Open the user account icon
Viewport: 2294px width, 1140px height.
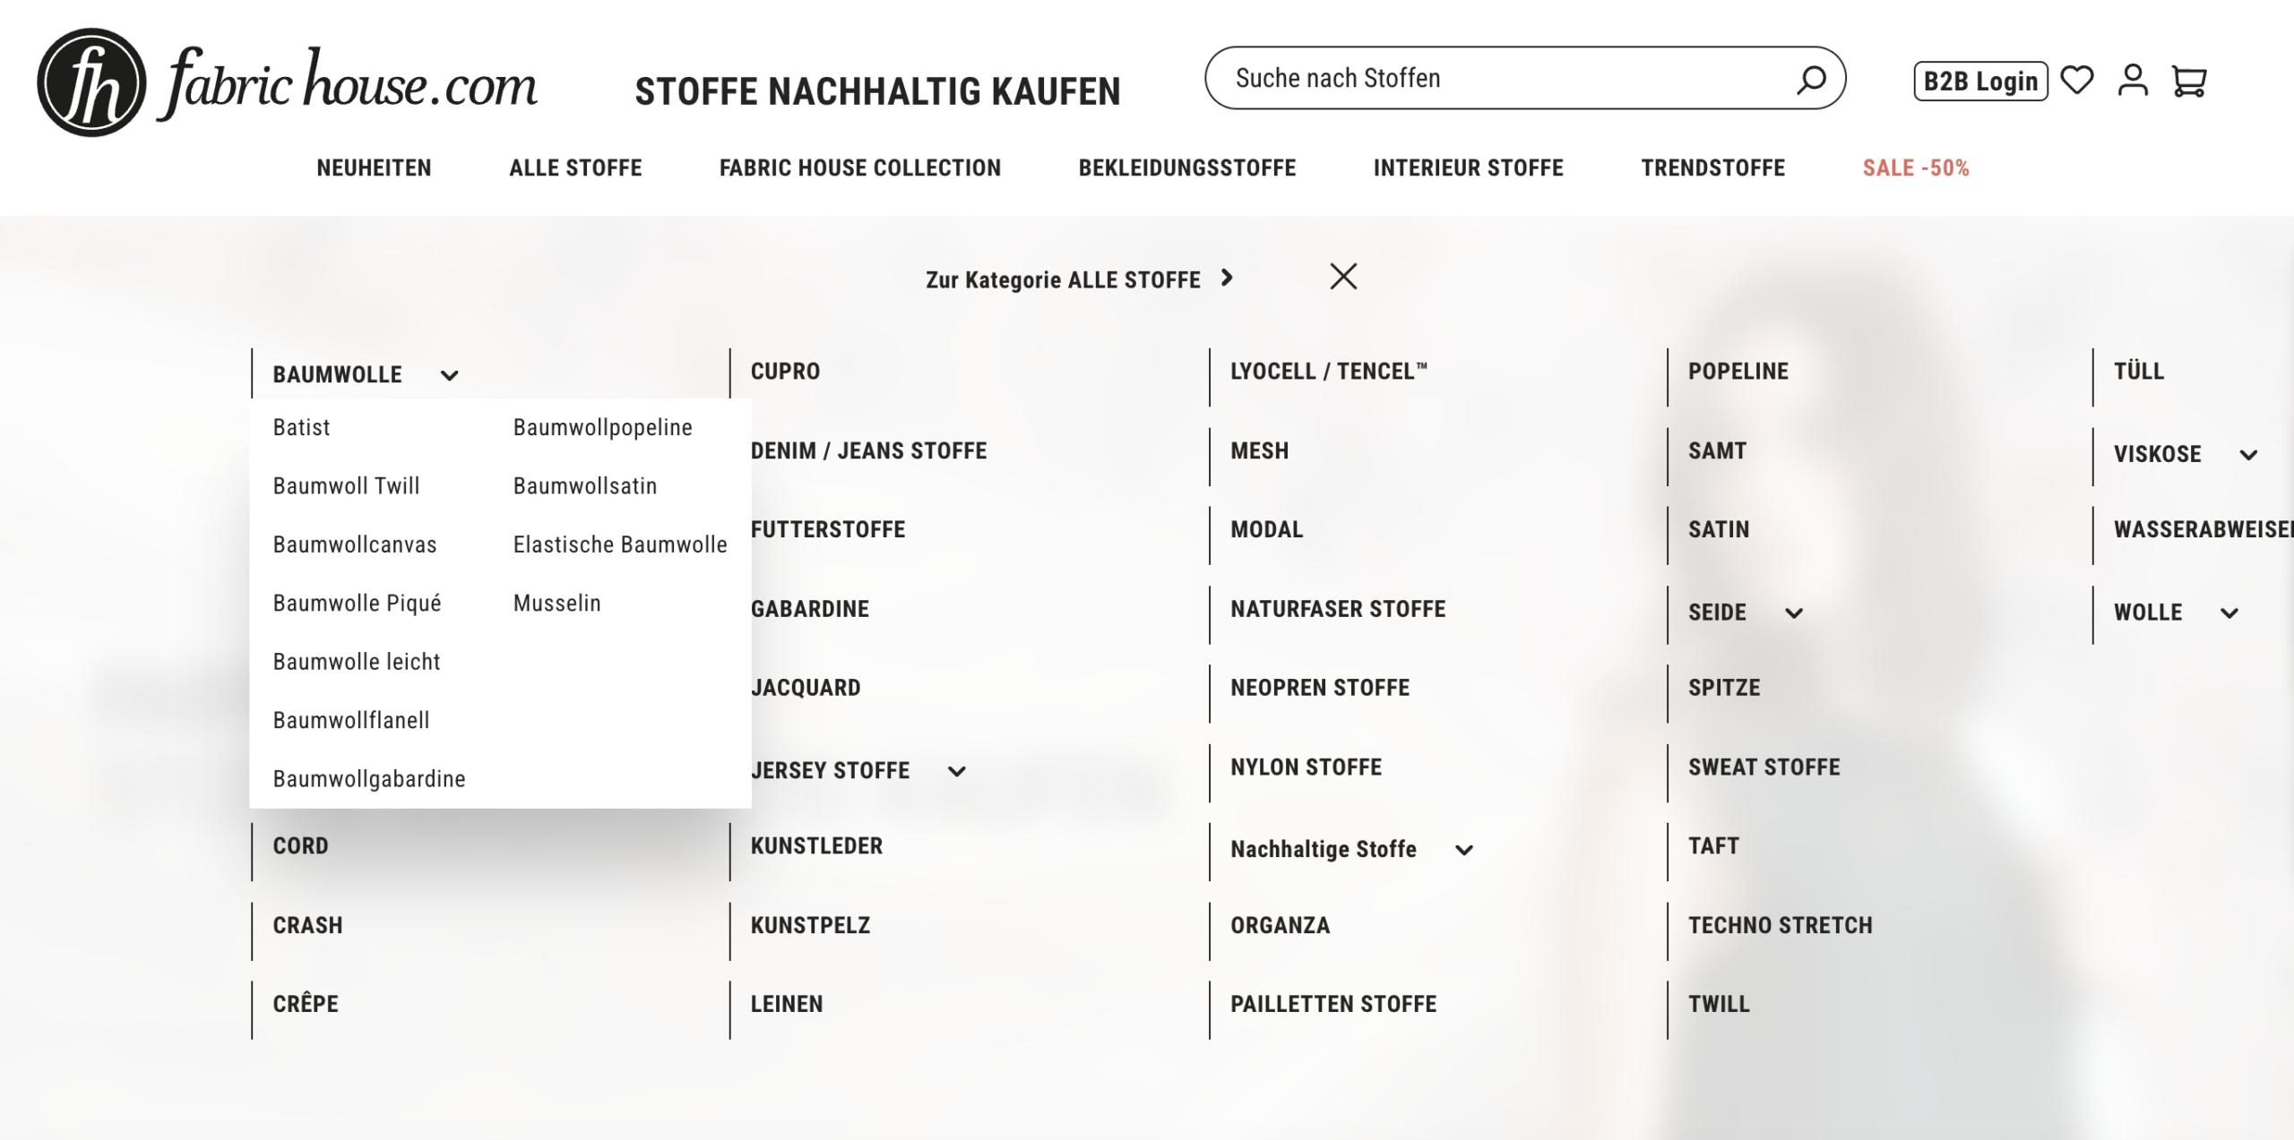(x=2133, y=80)
